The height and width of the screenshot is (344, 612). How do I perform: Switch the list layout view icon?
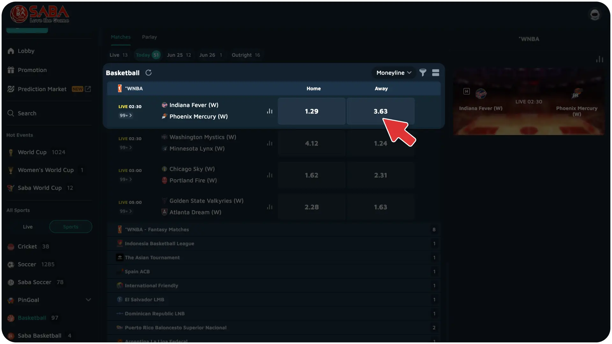[x=436, y=73]
